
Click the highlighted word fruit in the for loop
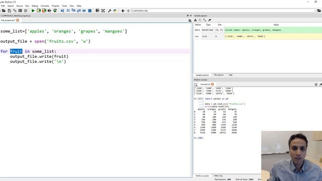16,51
